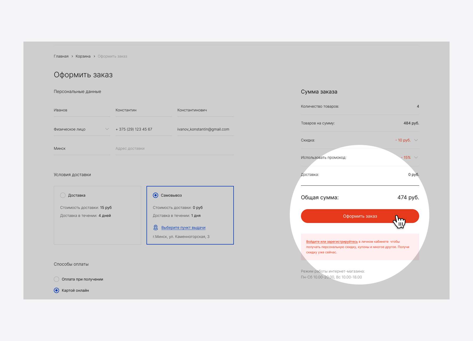This screenshot has width=473, height=341.
Task: Edit the patronymic field Константинович
Action: pyautogui.click(x=205, y=110)
